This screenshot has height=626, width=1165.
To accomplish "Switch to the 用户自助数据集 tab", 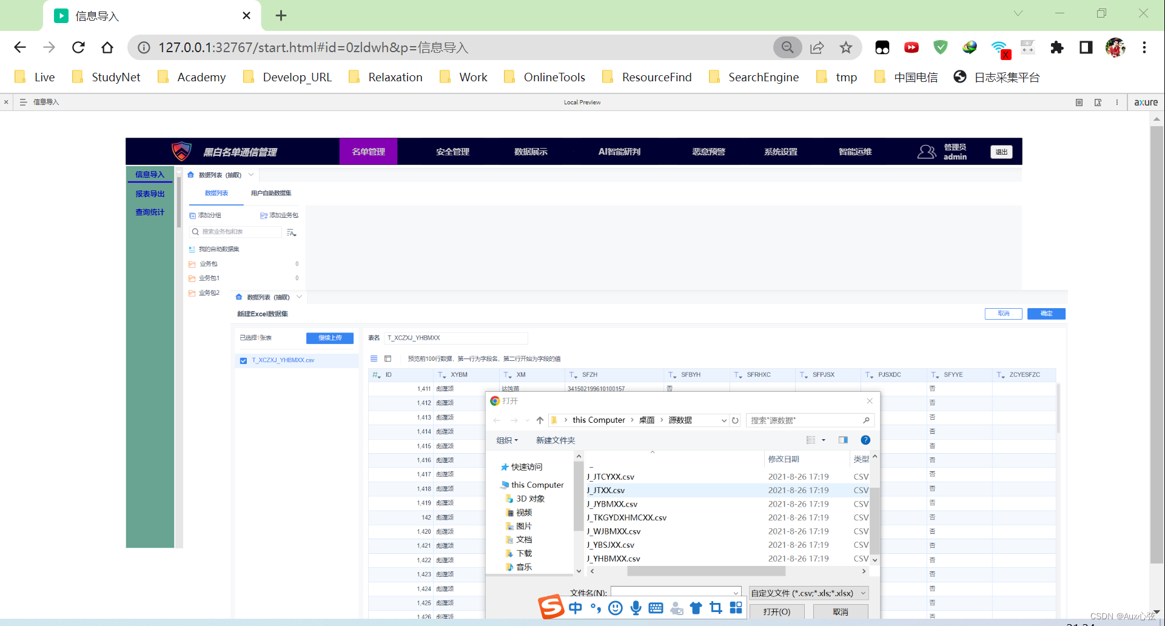I will pyautogui.click(x=270, y=193).
